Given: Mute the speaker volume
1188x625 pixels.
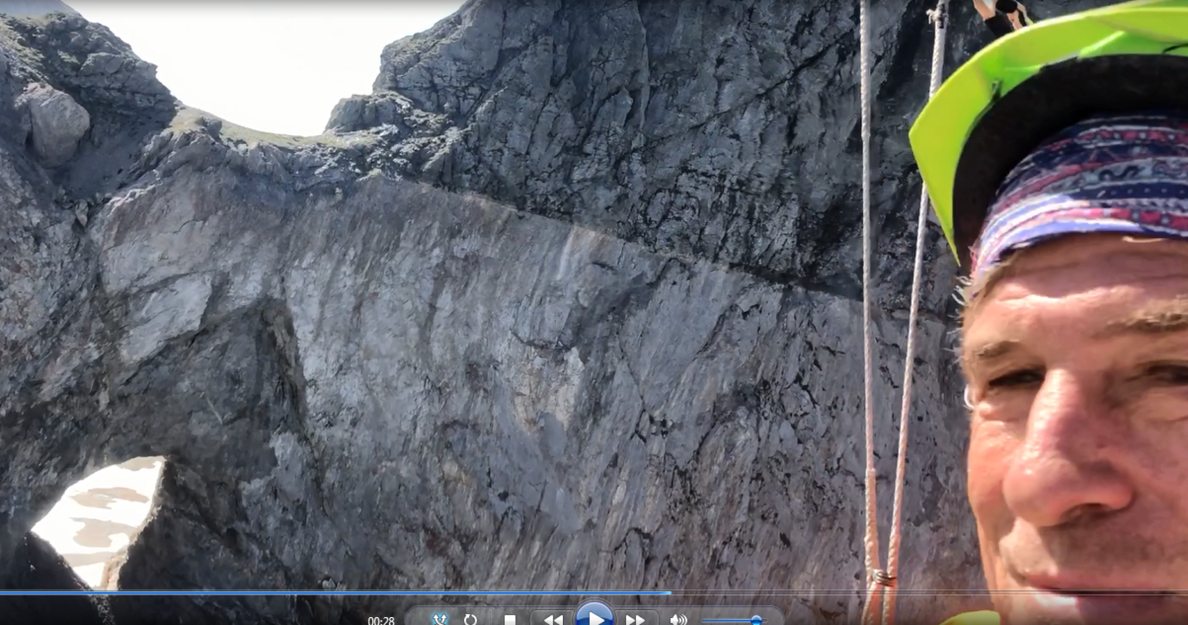Looking at the screenshot, I should [677, 620].
